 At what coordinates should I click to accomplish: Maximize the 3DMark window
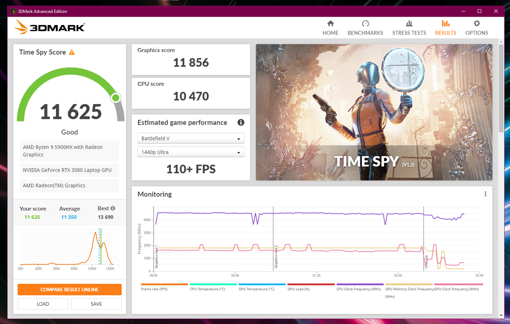pos(479,11)
